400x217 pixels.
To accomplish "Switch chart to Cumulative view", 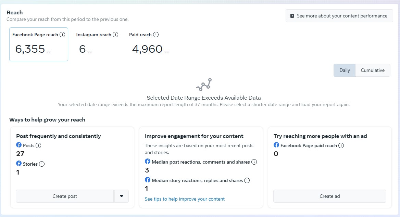I will tap(373, 70).
